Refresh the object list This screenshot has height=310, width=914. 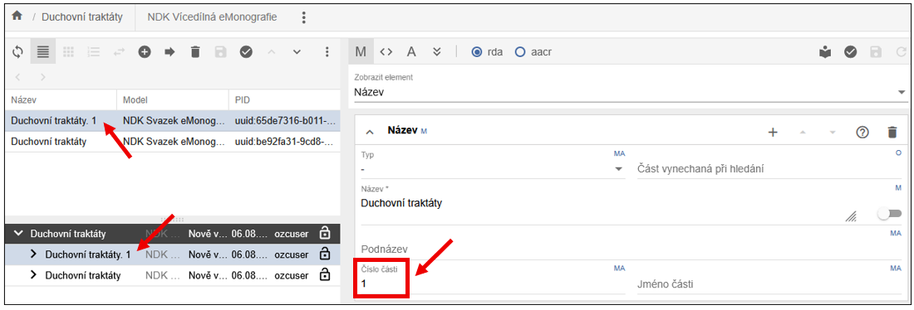pyautogui.click(x=18, y=51)
